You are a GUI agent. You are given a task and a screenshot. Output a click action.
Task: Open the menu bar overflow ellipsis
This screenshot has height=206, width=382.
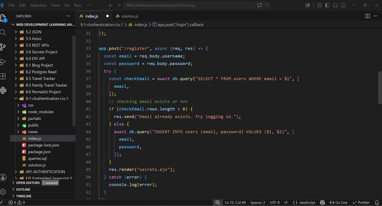point(89,5)
